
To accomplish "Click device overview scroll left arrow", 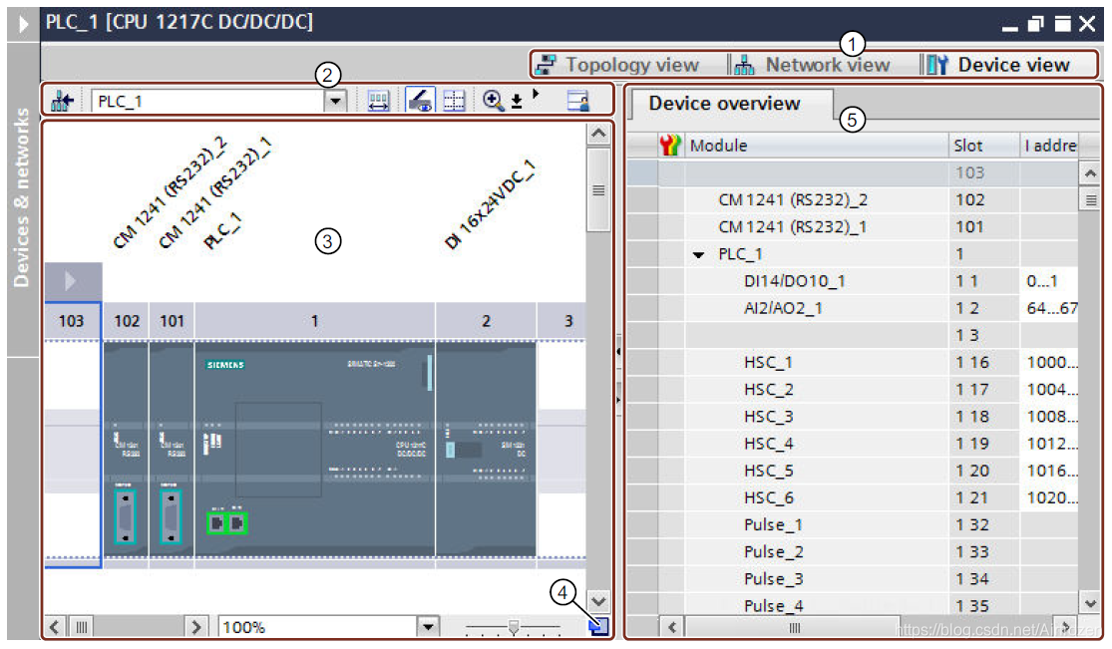I will (671, 627).
